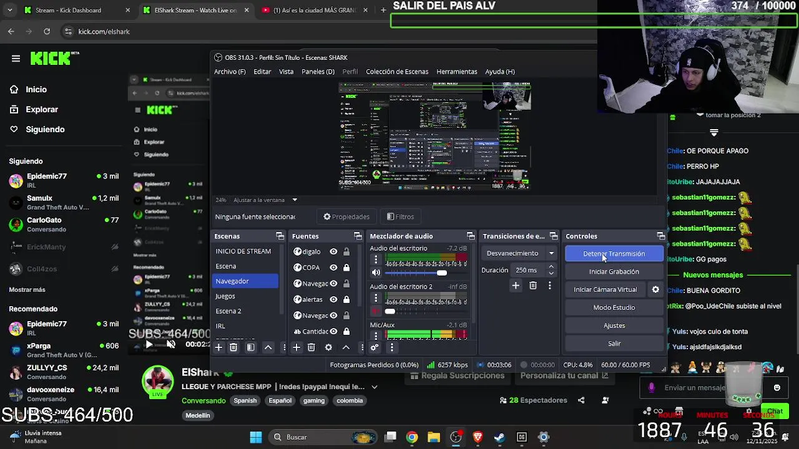The height and width of the screenshot is (449, 799).
Task: Undock the Mezclador de audio panel icon
Action: [471, 236]
